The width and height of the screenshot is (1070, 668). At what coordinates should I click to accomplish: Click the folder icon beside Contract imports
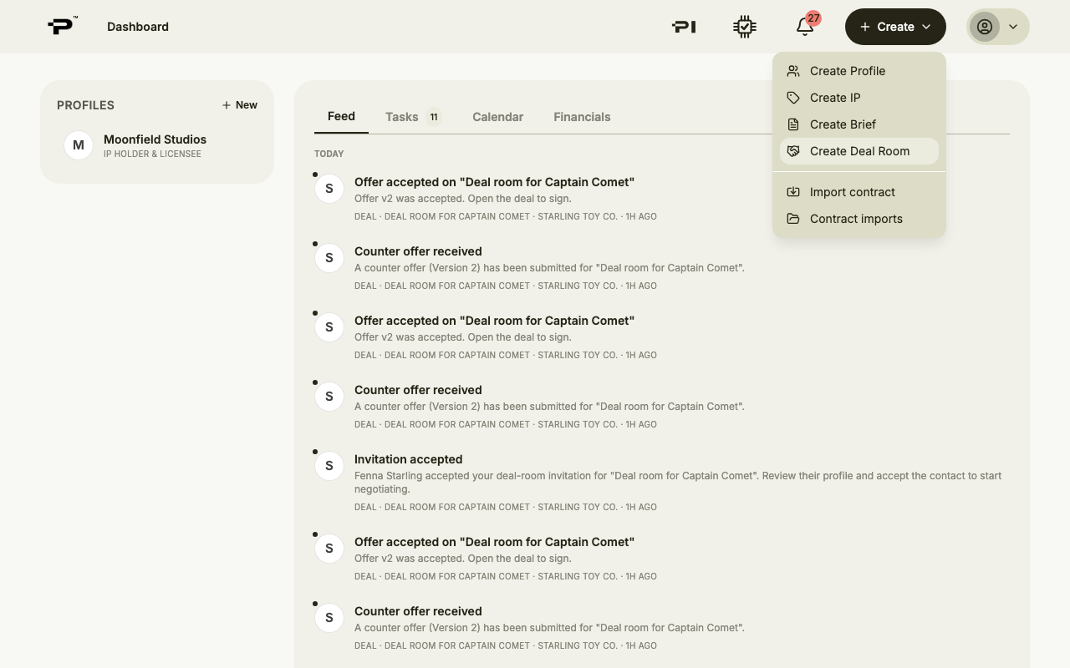tap(793, 219)
